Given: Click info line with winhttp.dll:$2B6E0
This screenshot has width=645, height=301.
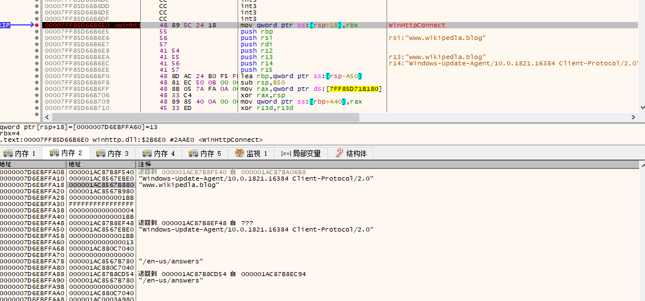Looking at the screenshot, I should (x=131, y=140).
